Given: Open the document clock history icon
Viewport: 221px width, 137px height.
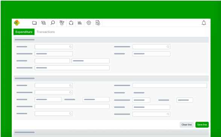Looking at the screenshot, I should [98, 23].
